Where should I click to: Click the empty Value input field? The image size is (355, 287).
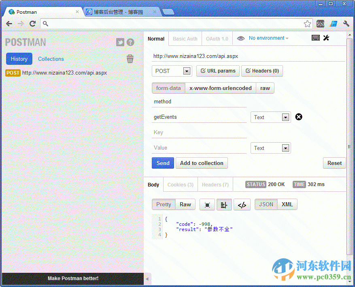pyautogui.click(x=199, y=148)
